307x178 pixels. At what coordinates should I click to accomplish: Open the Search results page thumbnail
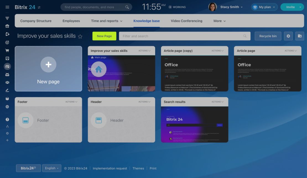(x=195, y=124)
